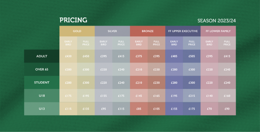Viewport: 260px width, 132px height.
Task: Select Bronze U13 early bird £85 cell
Action: (139, 109)
